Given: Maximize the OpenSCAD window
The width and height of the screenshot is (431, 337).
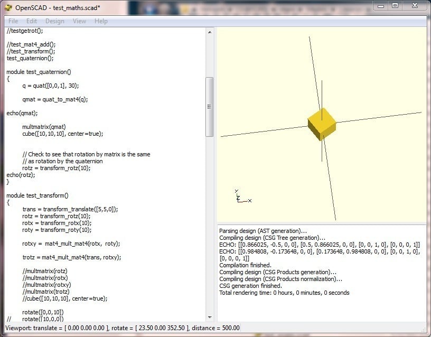Looking at the screenshot, I should click(x=396, y=5).
